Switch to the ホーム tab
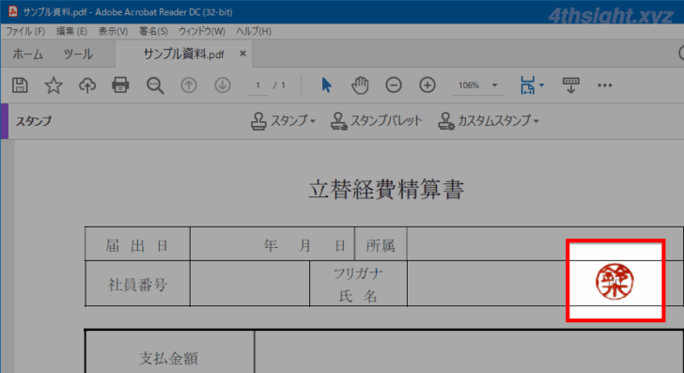This screenshot has height=373, width=684. [x=28, y=54]
